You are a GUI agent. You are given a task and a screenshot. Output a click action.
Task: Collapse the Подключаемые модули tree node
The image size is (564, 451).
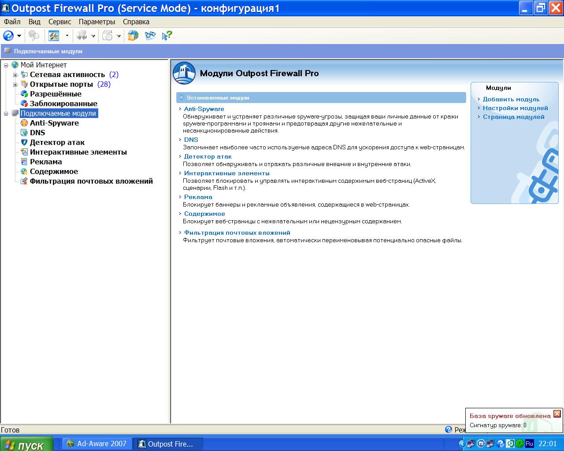tap(6, 114)
